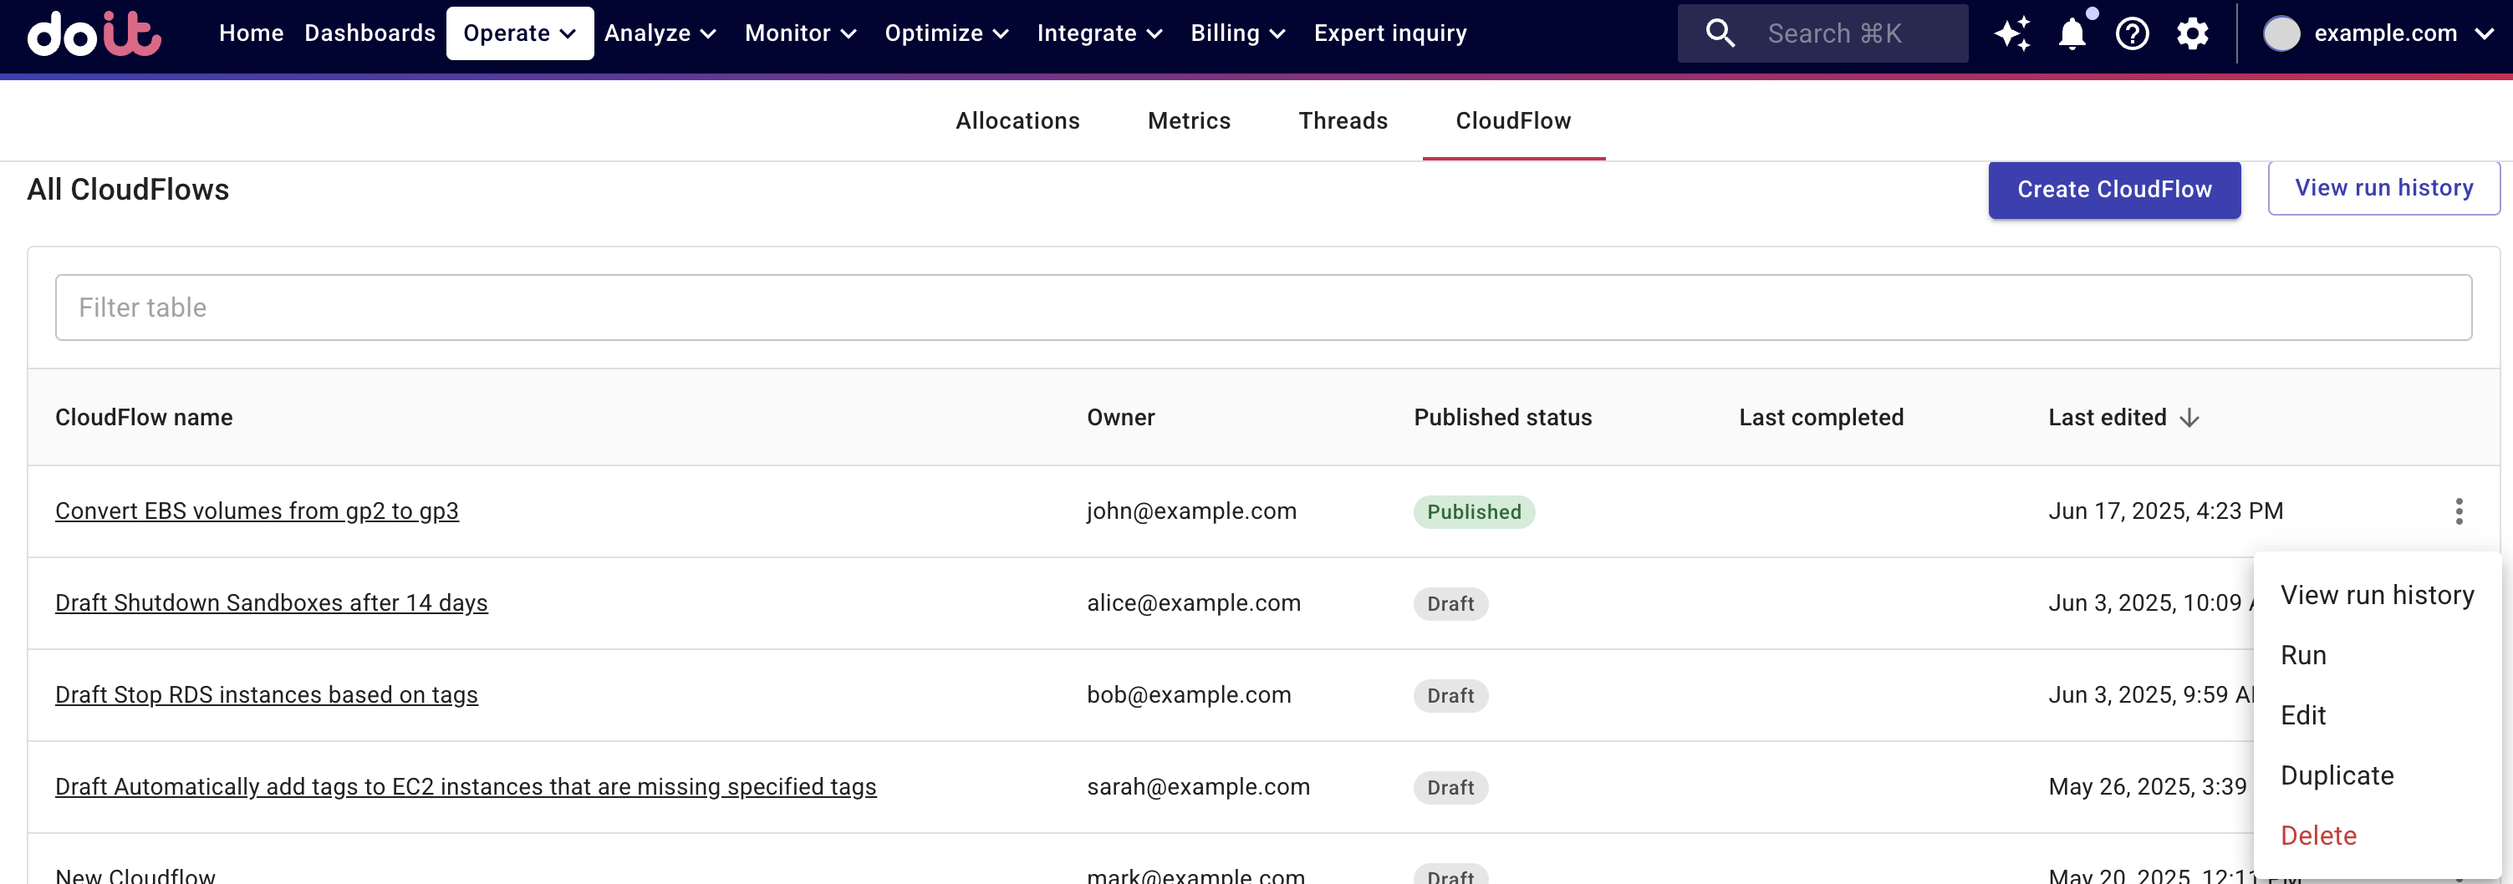The height and width of the screenshot is (884, 2513).
Task: Open the search magnifier icon
Action: coord(1719,33)
